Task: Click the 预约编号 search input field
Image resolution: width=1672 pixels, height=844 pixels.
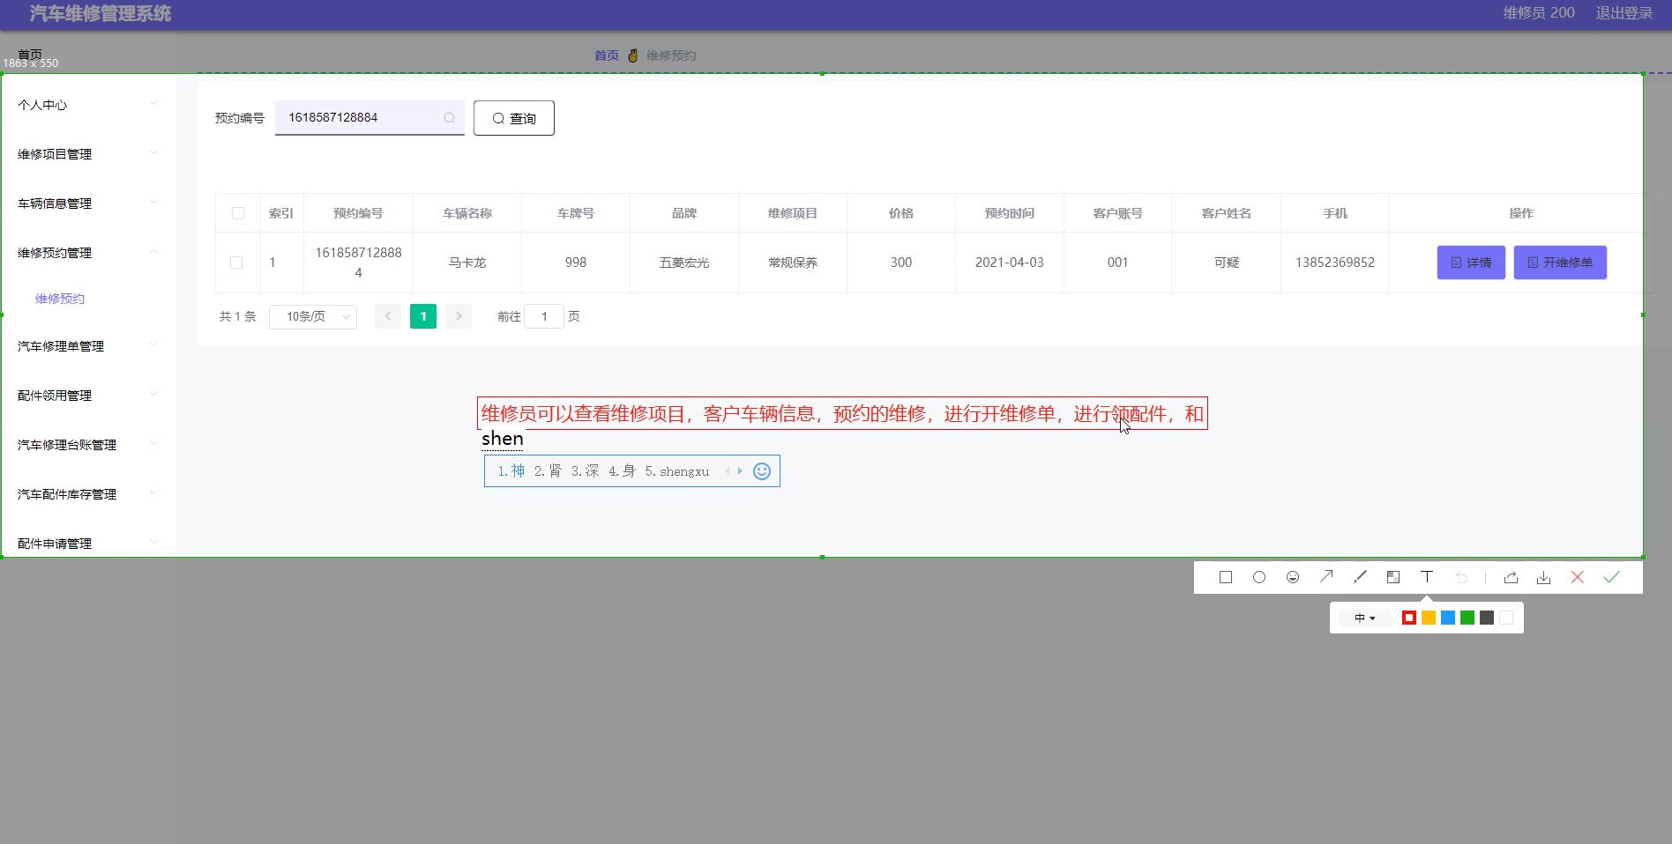Action: coord(362,118)
